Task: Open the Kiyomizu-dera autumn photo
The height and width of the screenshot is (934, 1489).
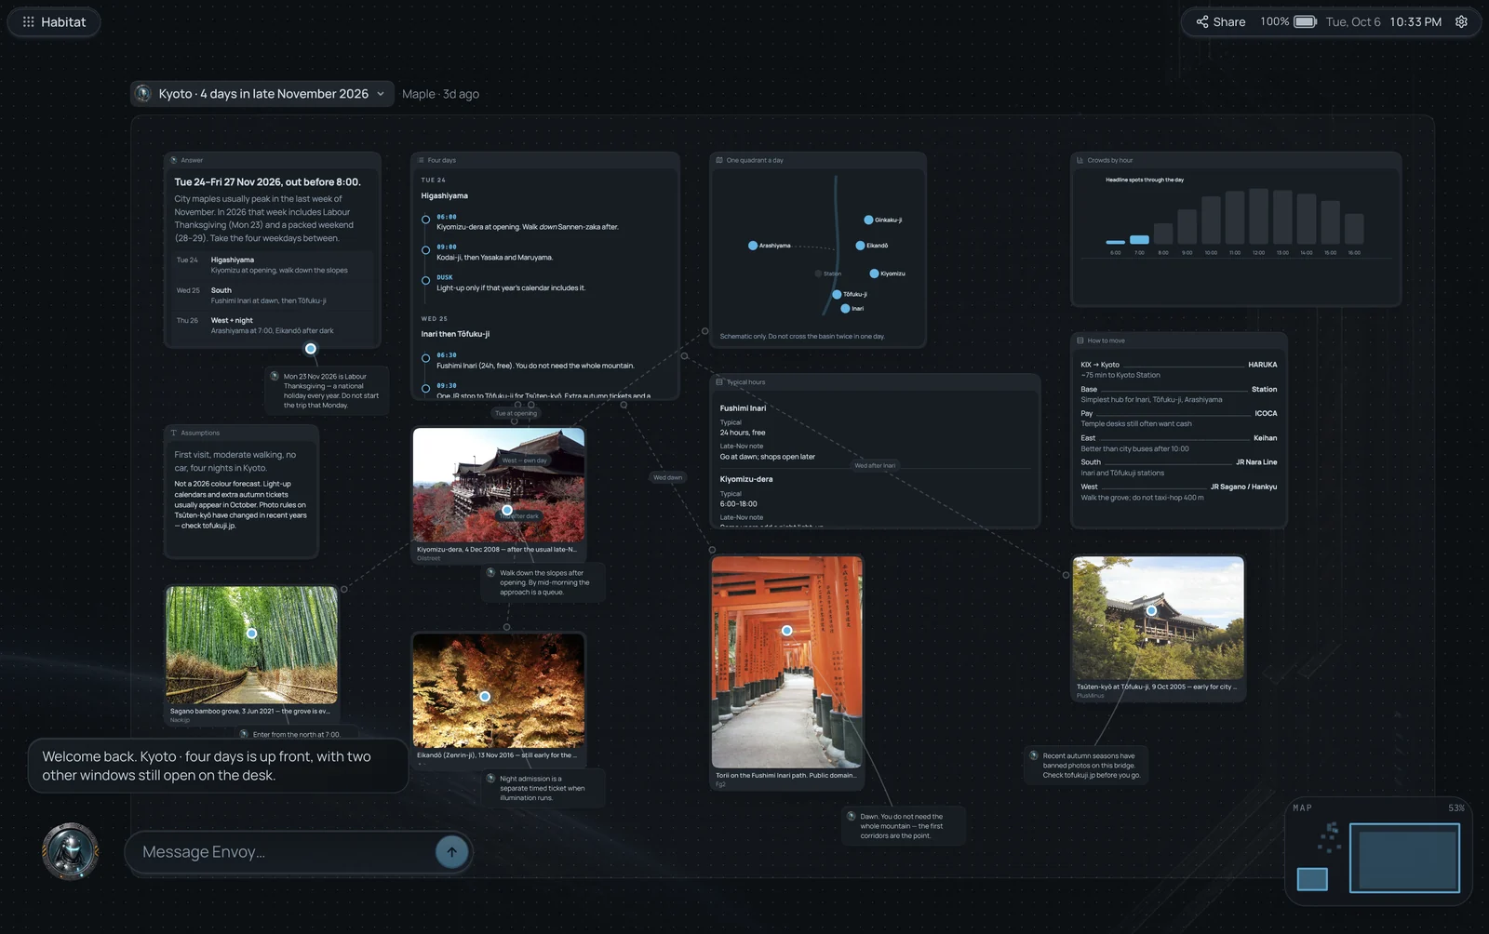Action: coord(499,485)
